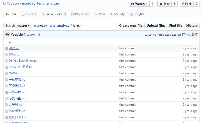
Task: Open the Do You Ever Shine.lrc file
Action: pos(23,61)
